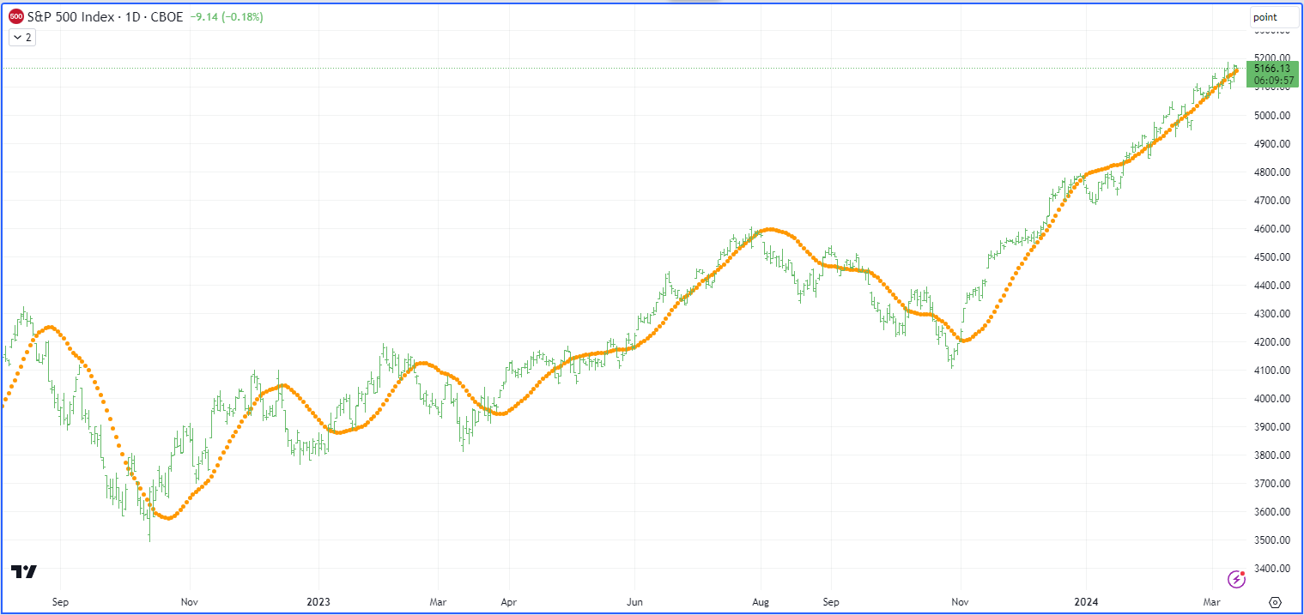Image resolution: width=1304 pixels, height=615 pixels.
Task: Click the 'point' box in top right
Action: click(x=1273, y=17)
